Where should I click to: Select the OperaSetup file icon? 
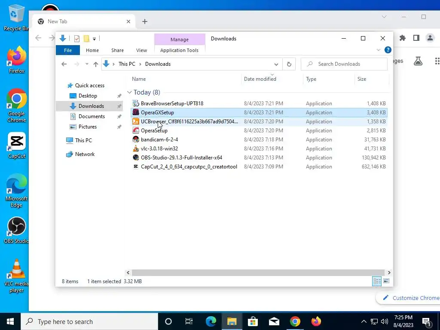[135, 130]
